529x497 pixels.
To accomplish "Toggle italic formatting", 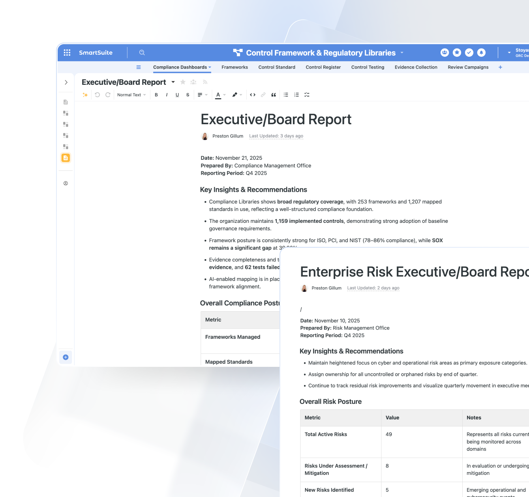I will 167,95.
